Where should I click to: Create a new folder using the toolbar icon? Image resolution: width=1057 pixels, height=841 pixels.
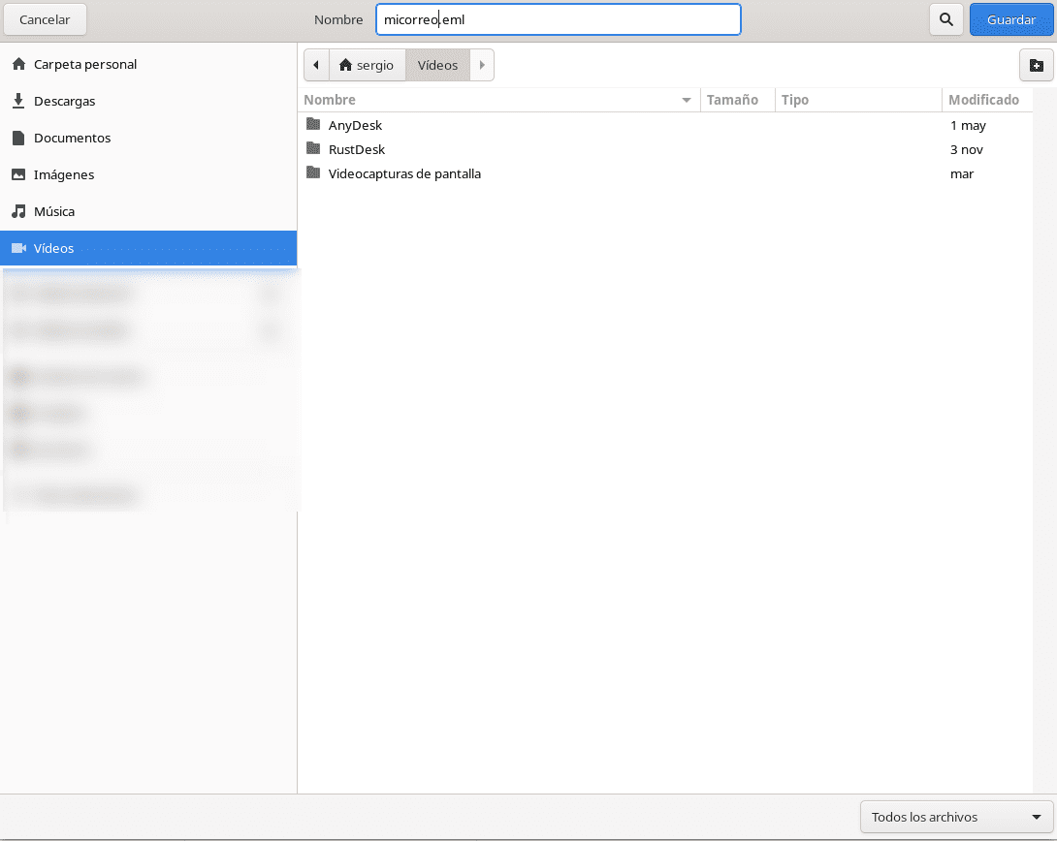tap(1037, 65)
